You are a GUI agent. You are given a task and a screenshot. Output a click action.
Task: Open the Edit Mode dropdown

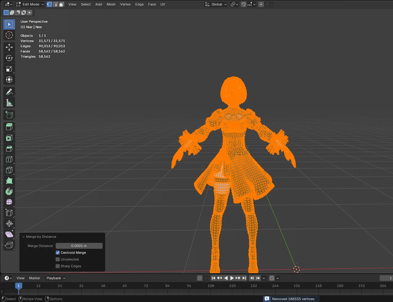pos(30,4)
